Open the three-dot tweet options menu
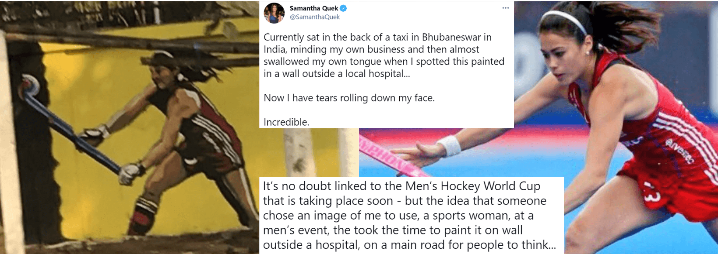Image resolution: width=718 pixels, height=254 pixels. tap(505, 8)
